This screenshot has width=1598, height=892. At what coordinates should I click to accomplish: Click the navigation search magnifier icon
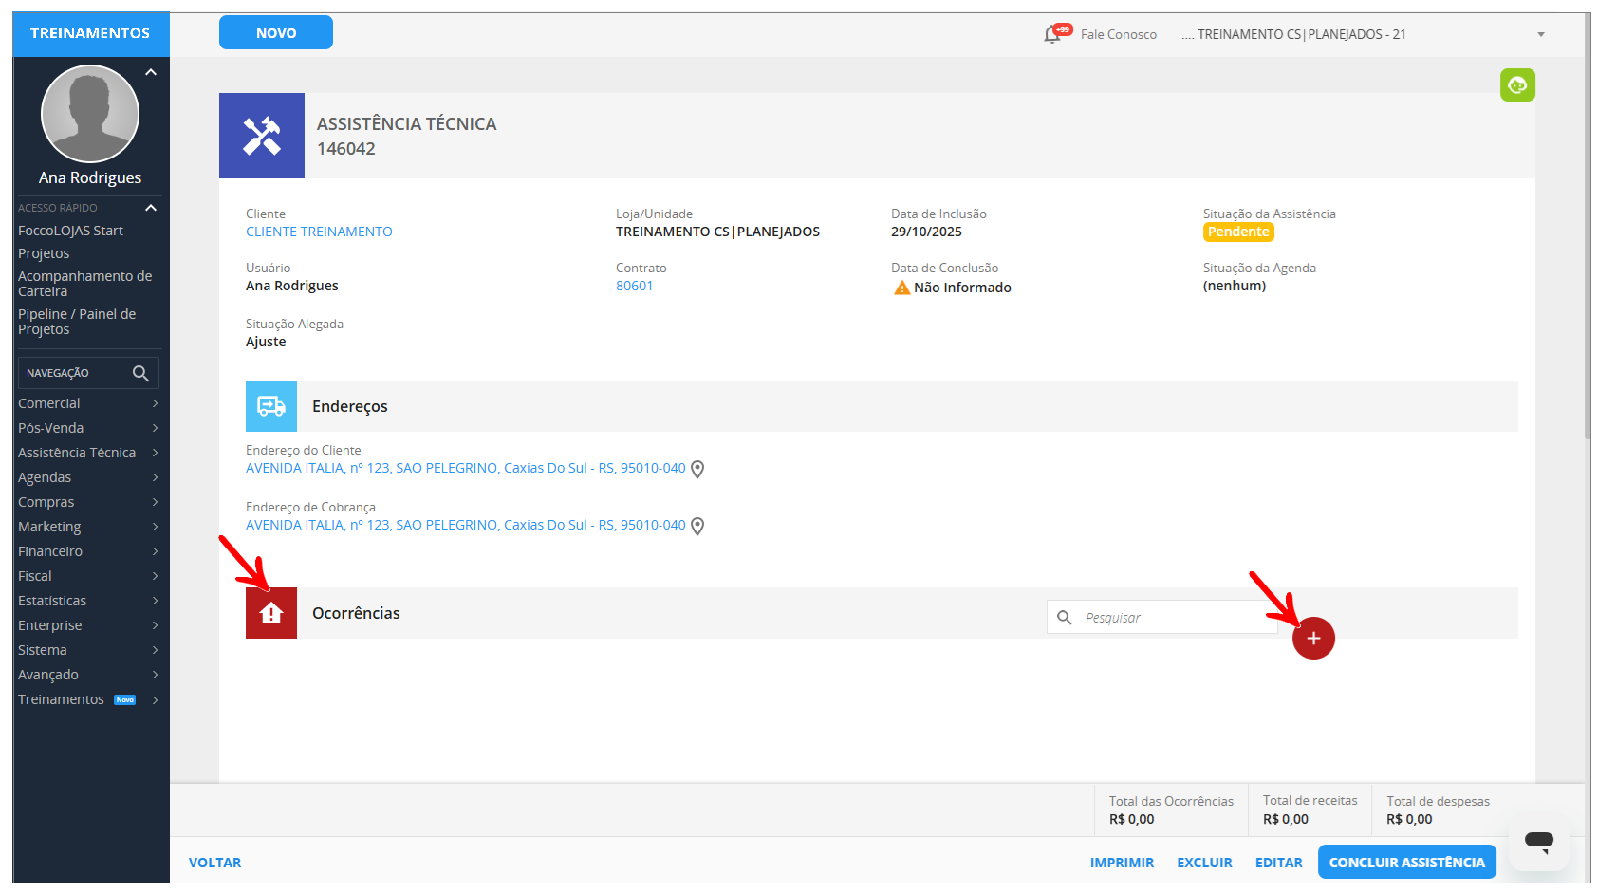point(140,373)
